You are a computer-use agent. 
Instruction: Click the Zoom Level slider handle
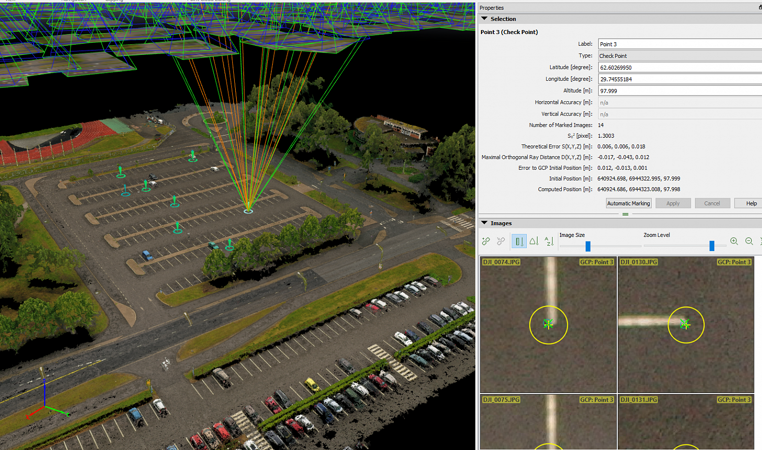[711, 245]
